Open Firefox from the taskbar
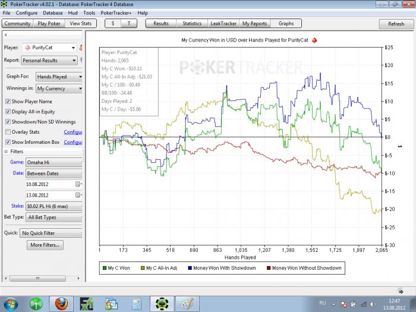 point(61,304)
